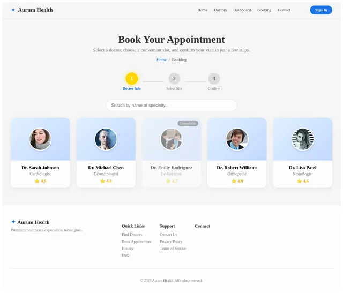
Task: Open Doctors in the top navigation
Action: (x=220, y=10)
